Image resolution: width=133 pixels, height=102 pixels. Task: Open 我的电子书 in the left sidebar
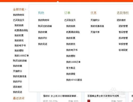[x=20, y=45]
